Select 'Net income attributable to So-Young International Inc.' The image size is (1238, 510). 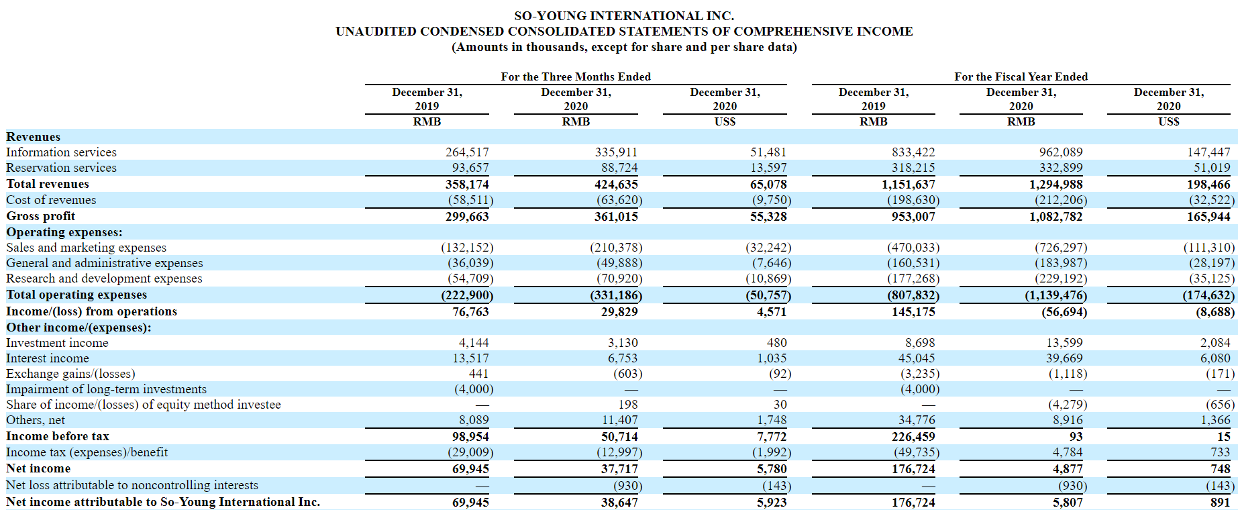tap(163, 502)
